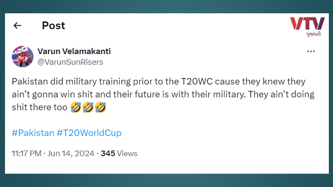Click the Gujarati text under VTV logo
333x187 pixels.
(313, 34)
